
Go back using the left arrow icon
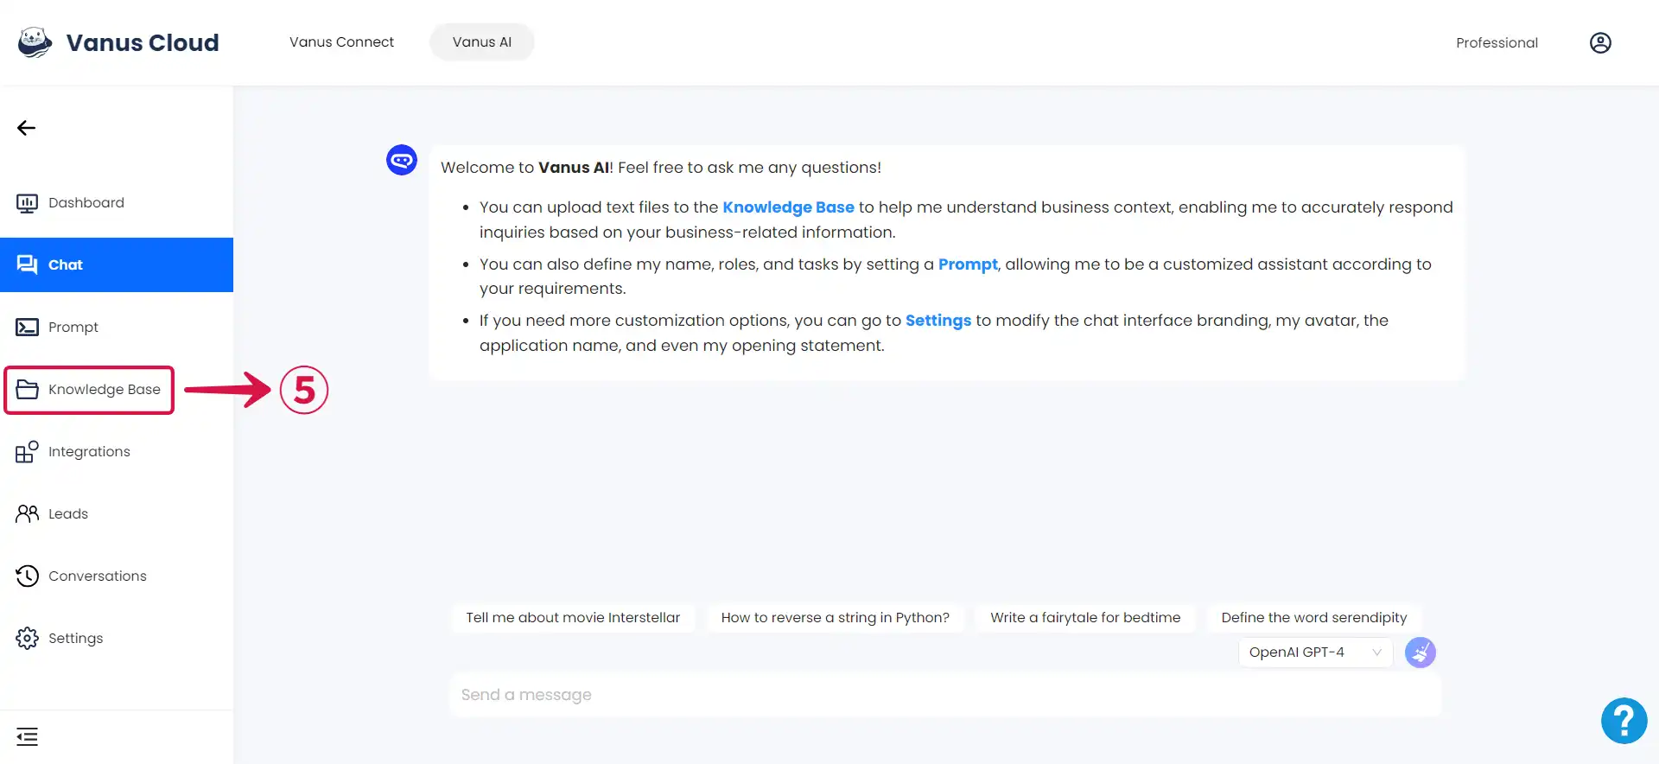[27, 128]
